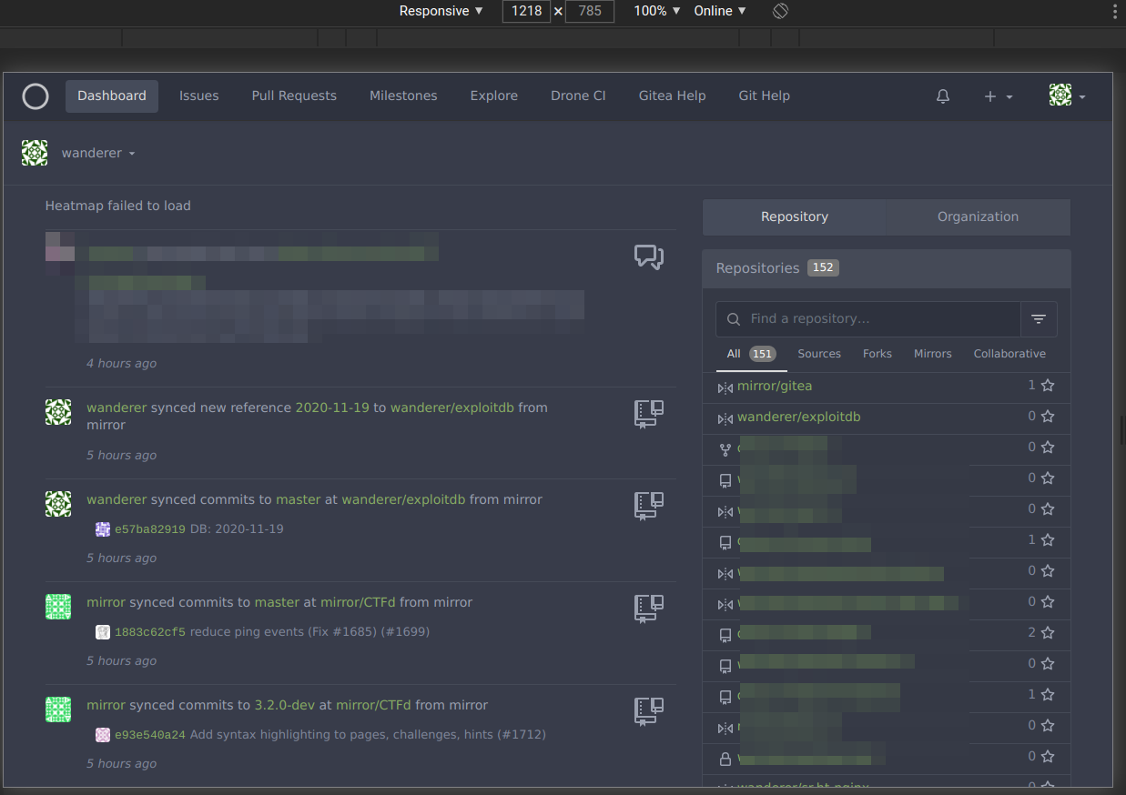Image resolution: width=1126 pixels, height=795 pixels.
Task: Click the mirror icon beside wanderer/exploitdb
Action: [x=725, y=418]
